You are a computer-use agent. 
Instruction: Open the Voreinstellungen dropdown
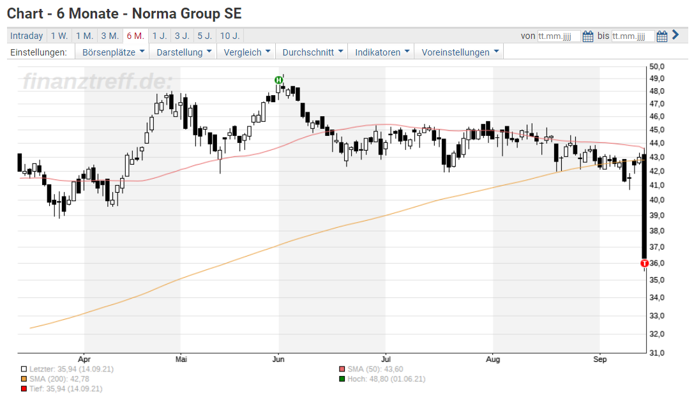click(x=460, y=52)
